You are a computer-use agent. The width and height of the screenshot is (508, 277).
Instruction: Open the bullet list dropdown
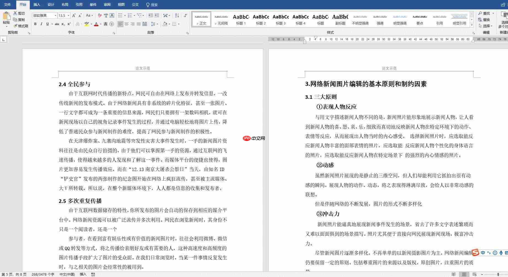pyautogui.click(x=125, y=16)
